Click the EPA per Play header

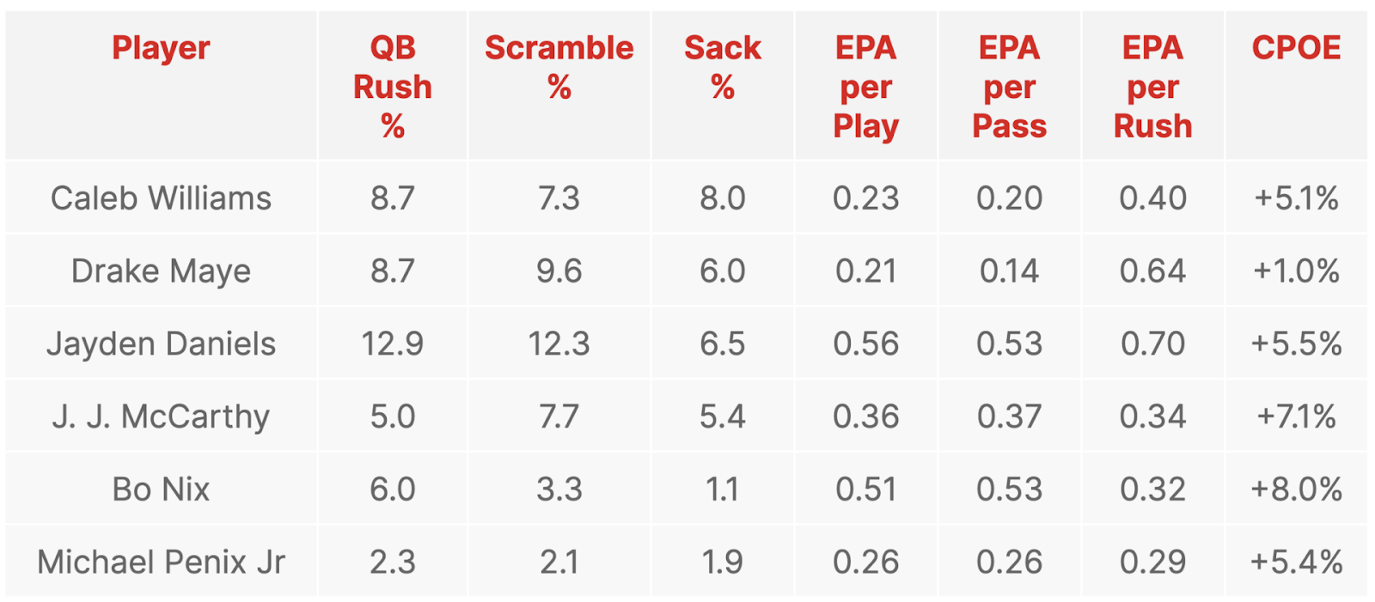coord(866,87)
